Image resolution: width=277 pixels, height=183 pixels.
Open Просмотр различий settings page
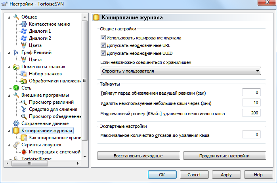[51, 102]
